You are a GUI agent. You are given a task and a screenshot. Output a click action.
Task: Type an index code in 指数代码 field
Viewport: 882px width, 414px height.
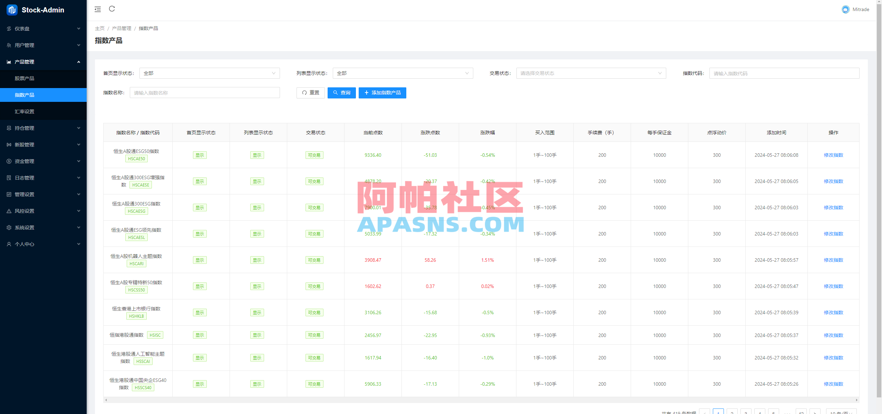point(784,73)
